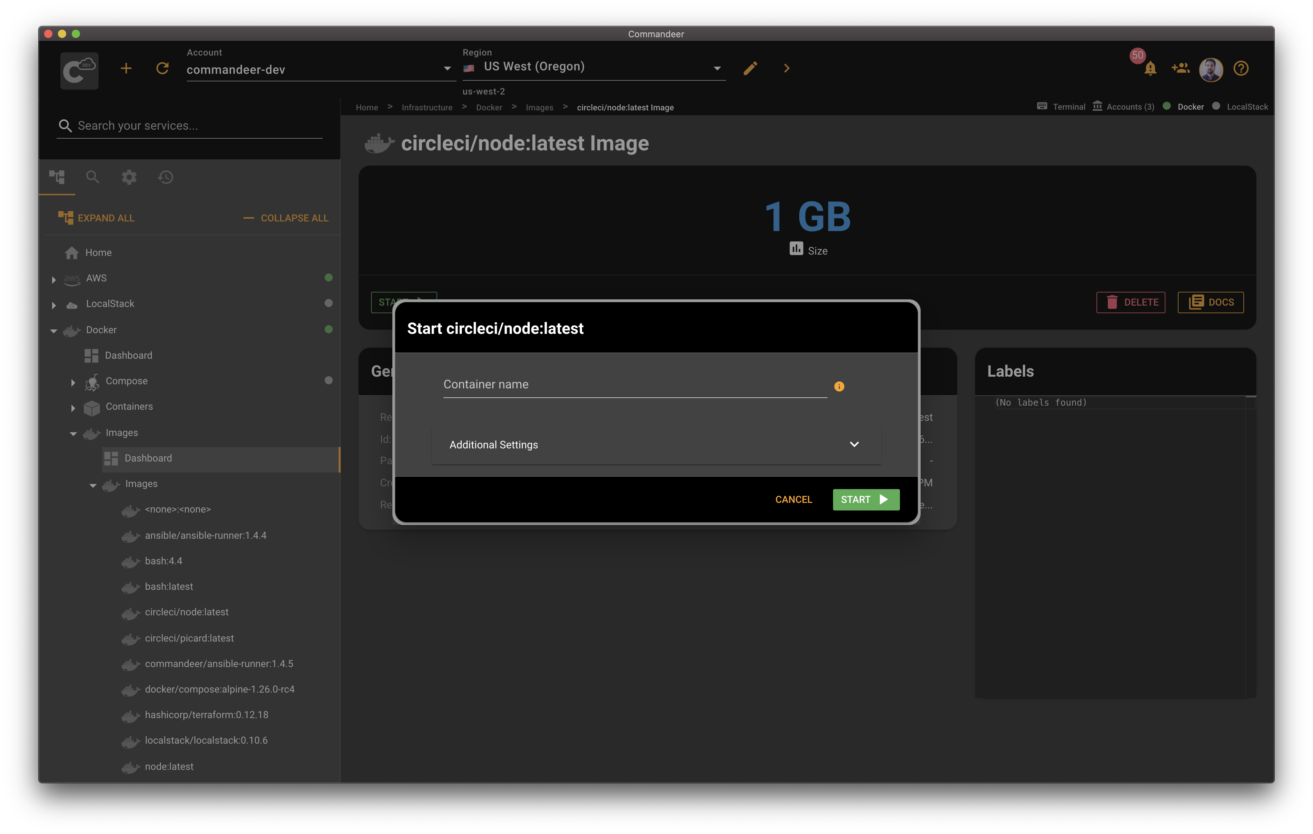Expand the AWS tree item
1313x834 pixels.
[53, 278]
